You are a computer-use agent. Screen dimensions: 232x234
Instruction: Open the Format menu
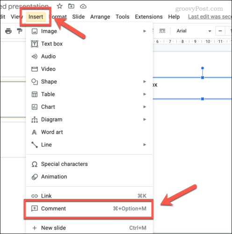click(58, 16)
